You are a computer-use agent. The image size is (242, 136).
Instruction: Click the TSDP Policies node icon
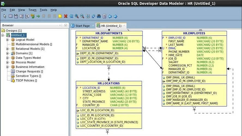pyautogui.click(x=13, y=80)
